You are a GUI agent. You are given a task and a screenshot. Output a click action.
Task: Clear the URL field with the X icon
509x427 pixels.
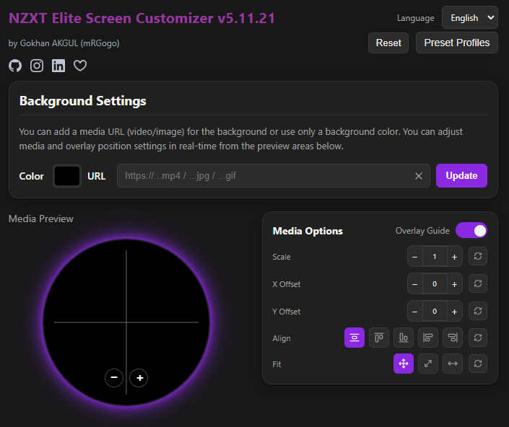point(419,176)
